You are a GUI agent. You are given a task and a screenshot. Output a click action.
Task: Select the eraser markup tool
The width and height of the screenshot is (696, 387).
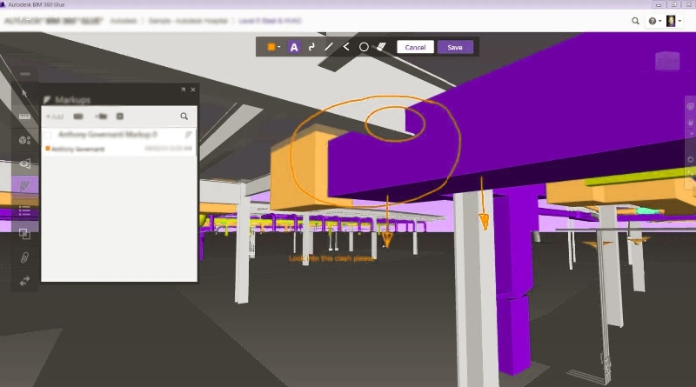tap(381, 47)
